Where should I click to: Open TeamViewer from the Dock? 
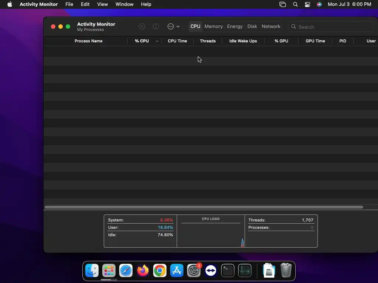click(211, 270)
